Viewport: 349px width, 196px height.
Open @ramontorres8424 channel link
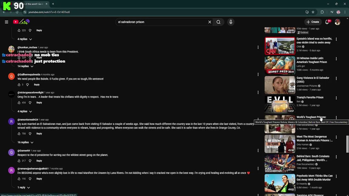(28, 120)
